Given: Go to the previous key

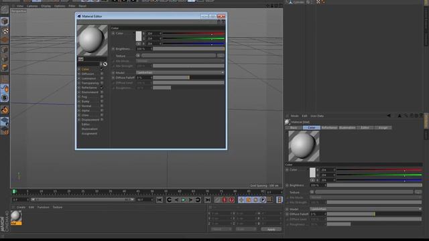Looking at the screenshot, I should [x=169, y=200].
